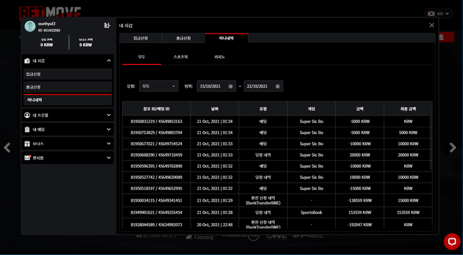The image size is (463, 255).
Task: Click the 최종 금액 column header
Action: coord(408,109)
